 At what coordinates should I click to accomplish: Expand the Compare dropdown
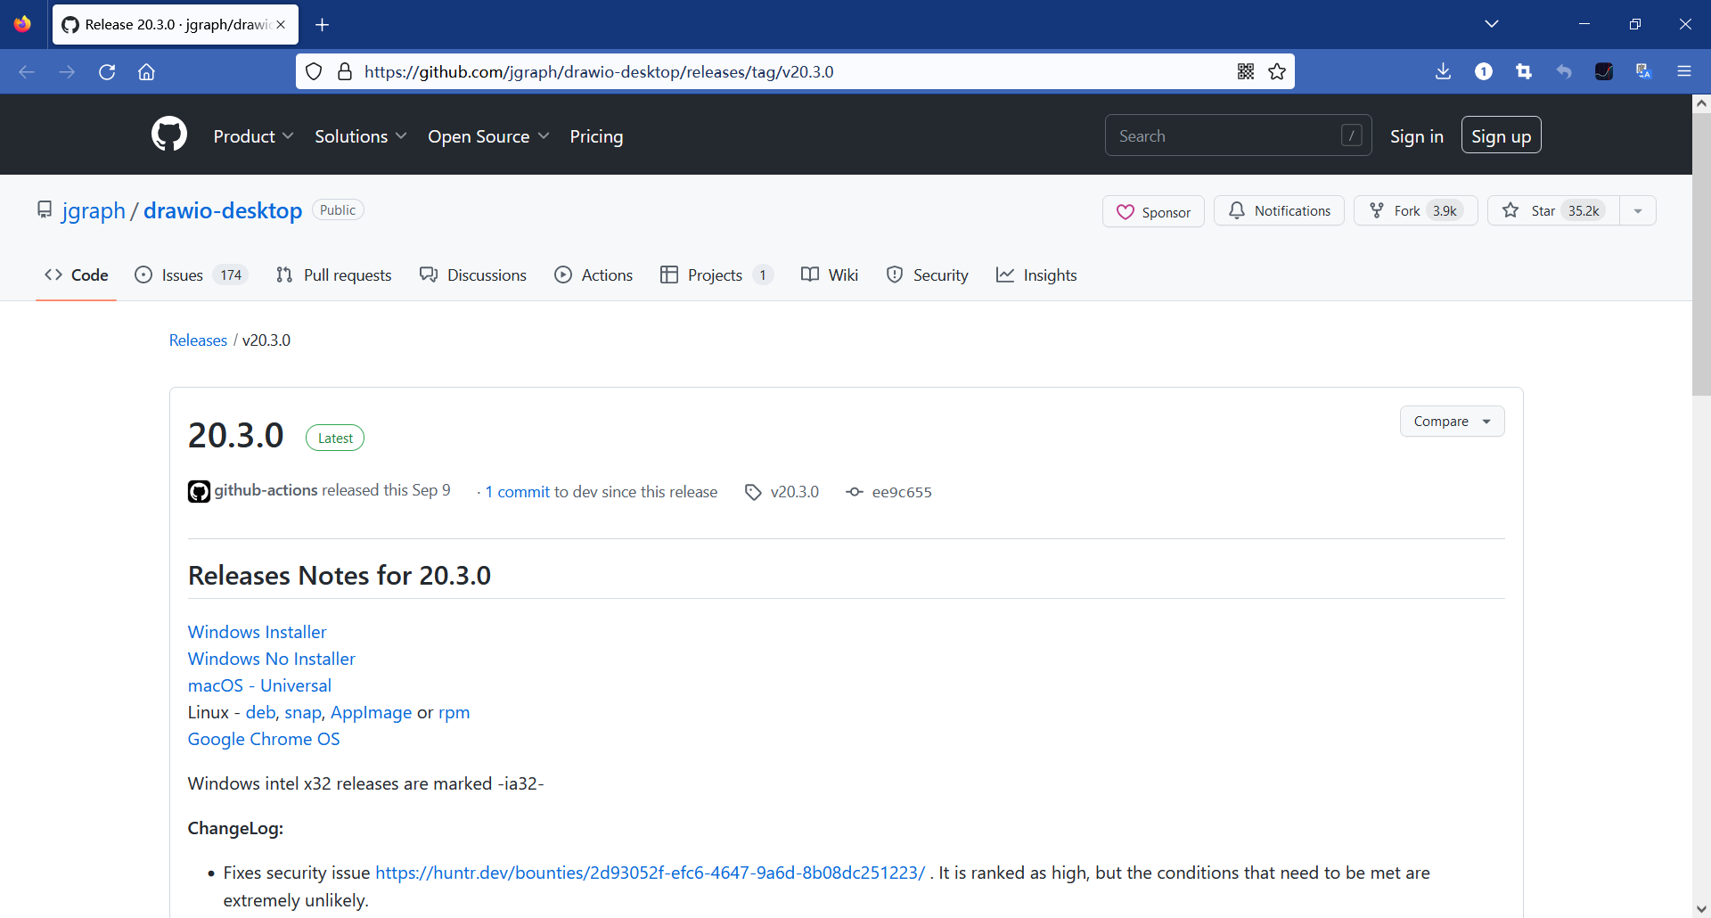(1452, 422)
